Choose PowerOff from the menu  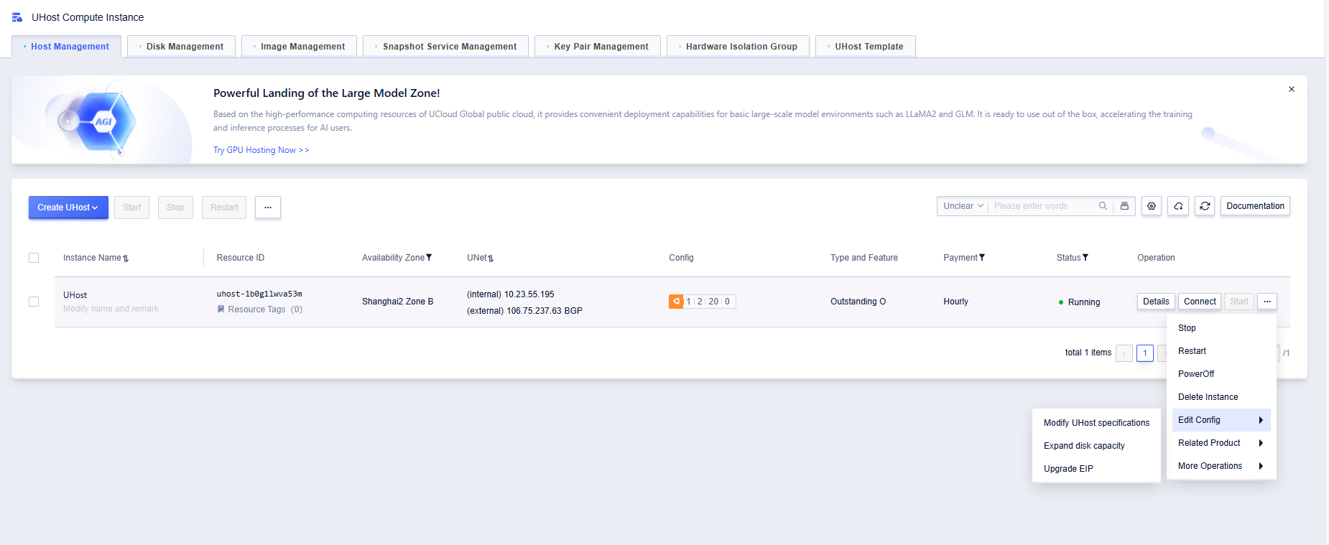pos(1221,374)
